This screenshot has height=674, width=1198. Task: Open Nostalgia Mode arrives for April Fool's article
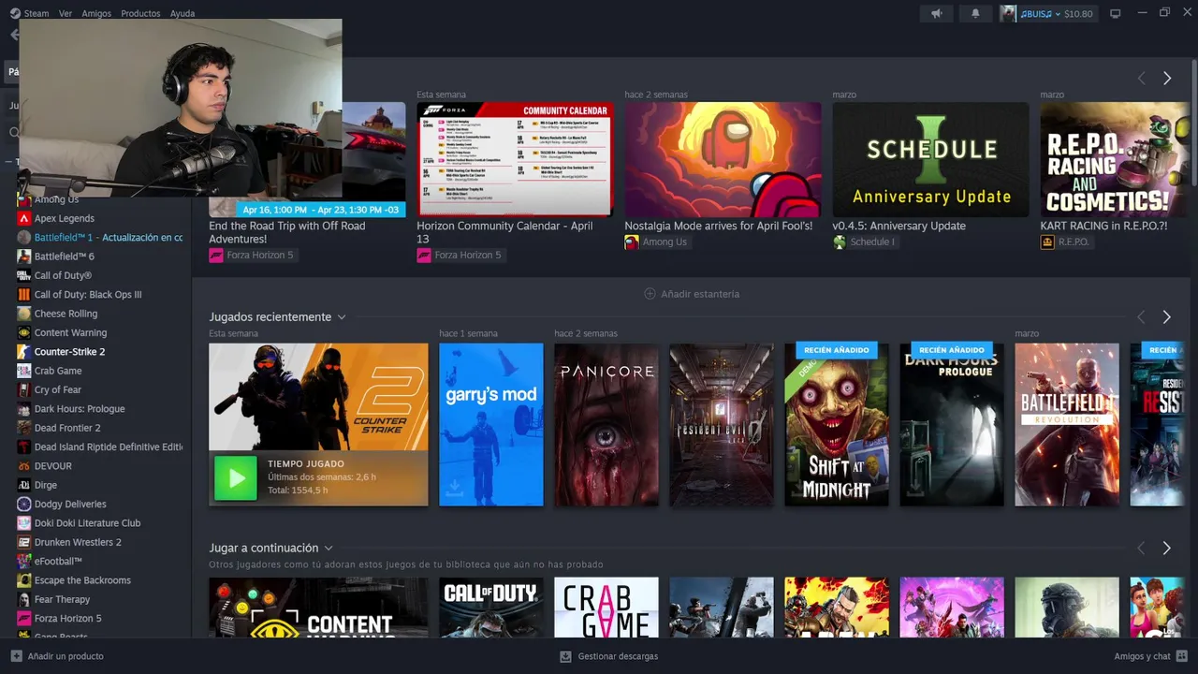pos(719,226)
